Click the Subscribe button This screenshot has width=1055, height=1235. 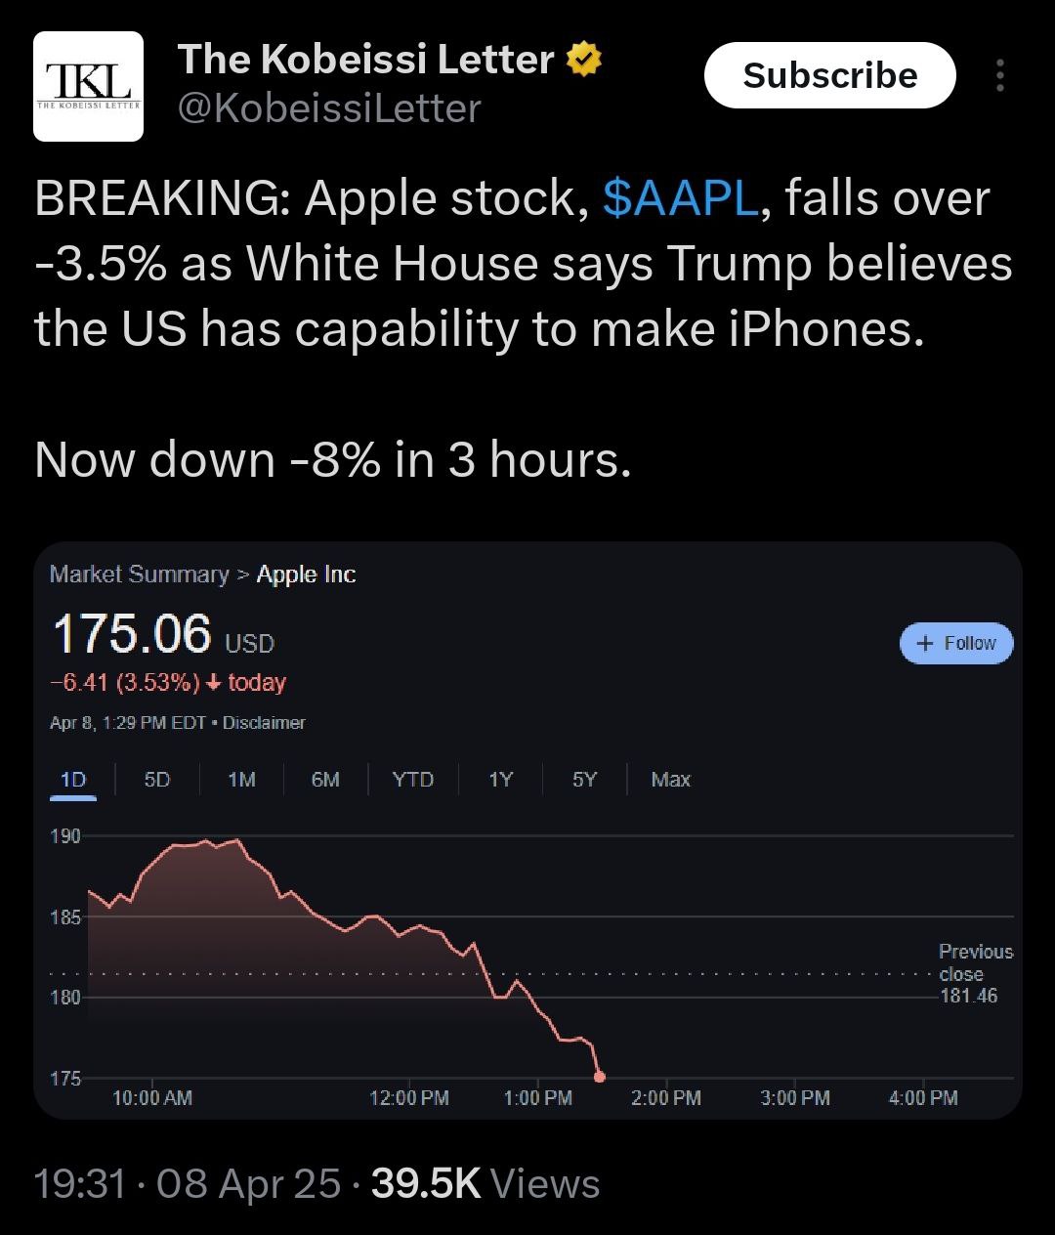click(x=829, y=75)
